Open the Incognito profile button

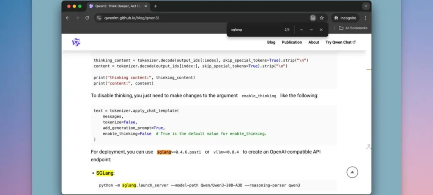click(345, 18)
